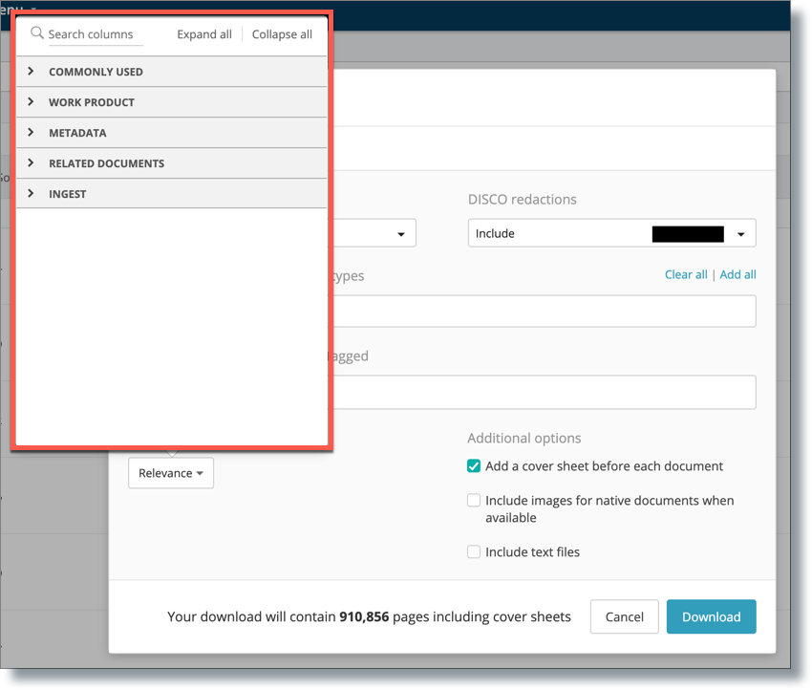Select the METADATA section label
The image size is (812, 690).
[x=77, y=133]
